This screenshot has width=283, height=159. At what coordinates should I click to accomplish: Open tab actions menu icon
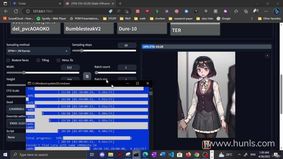tap(5, 3)
